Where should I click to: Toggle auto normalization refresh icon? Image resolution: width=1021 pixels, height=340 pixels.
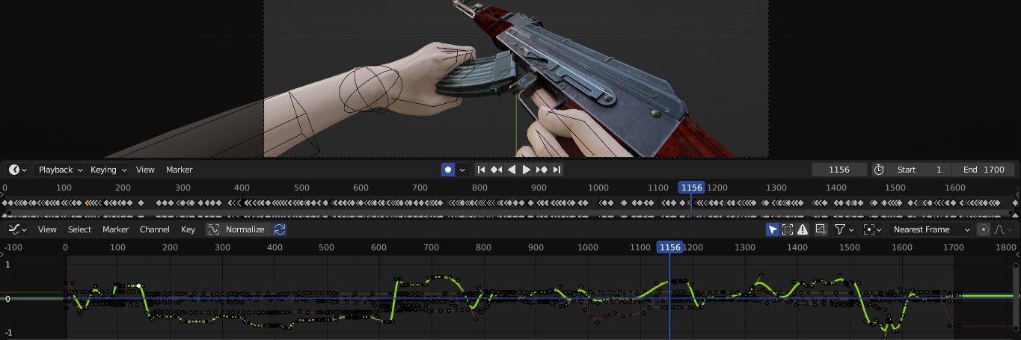(x=280, y=229)
